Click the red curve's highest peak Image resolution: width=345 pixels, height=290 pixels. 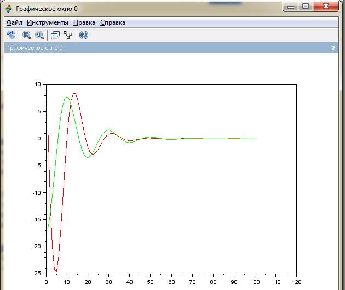click(74, 93)
